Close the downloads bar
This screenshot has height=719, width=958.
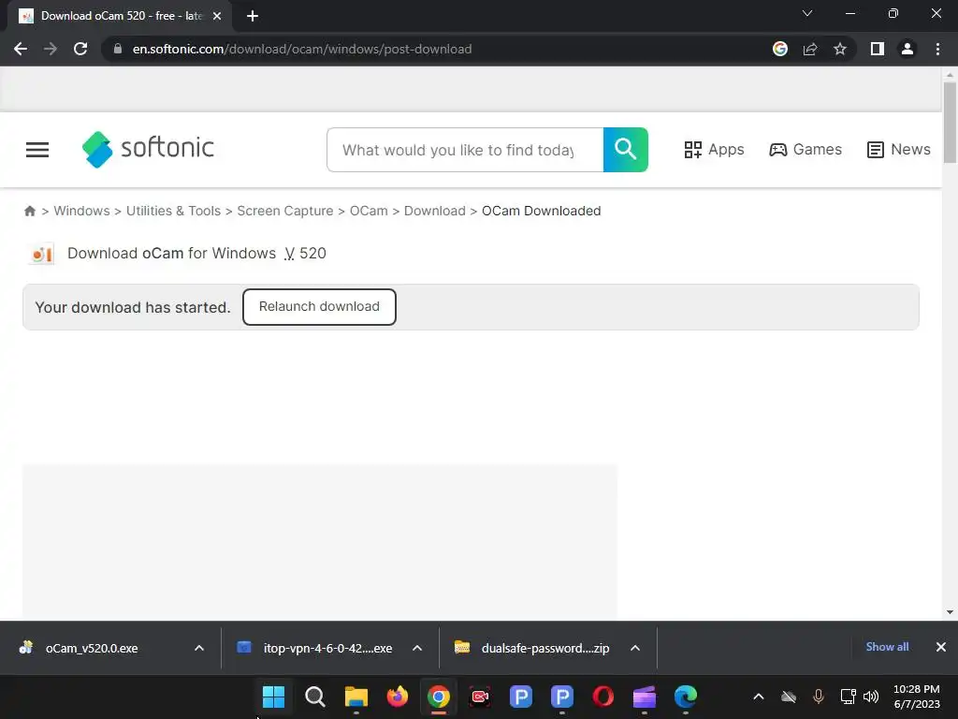click(941, 647)
